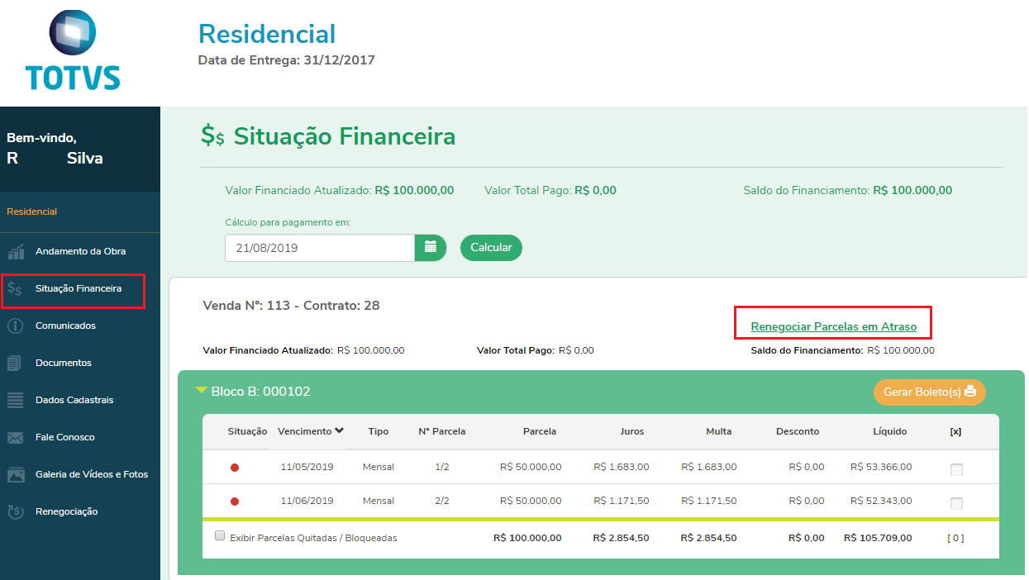
Task: Click the Parcela column header
Action: [x=540, y=431]
